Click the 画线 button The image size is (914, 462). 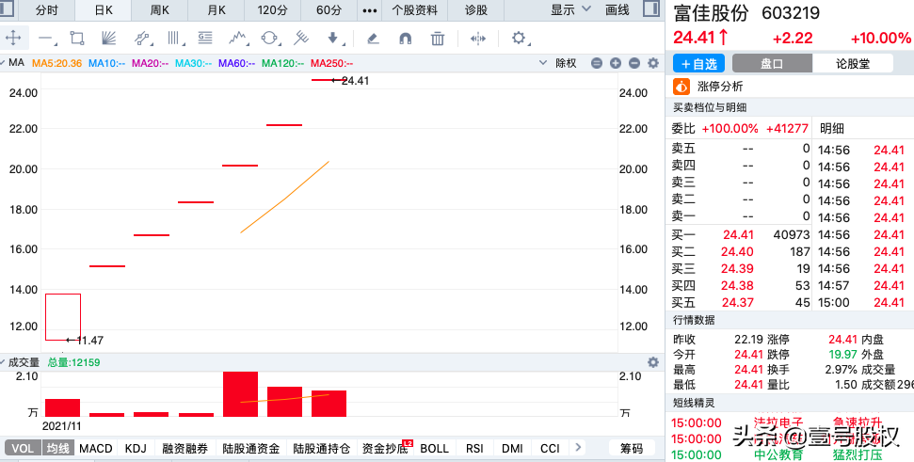coord(617,10)
